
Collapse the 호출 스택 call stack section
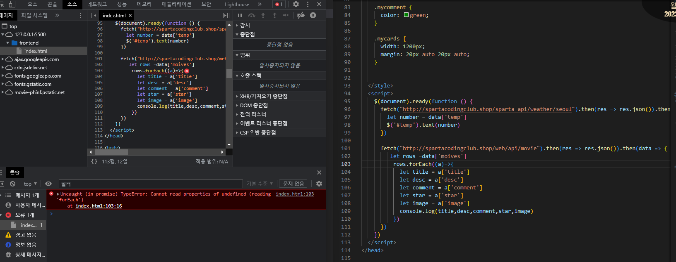(x=279, y=76)
